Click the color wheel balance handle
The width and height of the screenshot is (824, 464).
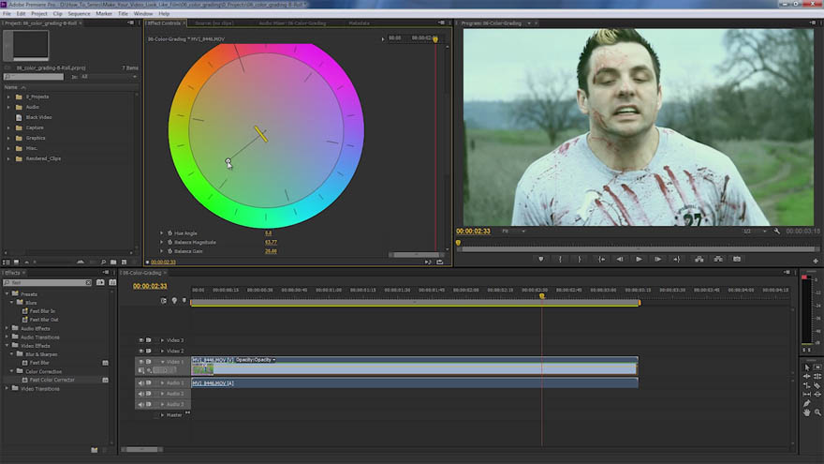[228, 161]
